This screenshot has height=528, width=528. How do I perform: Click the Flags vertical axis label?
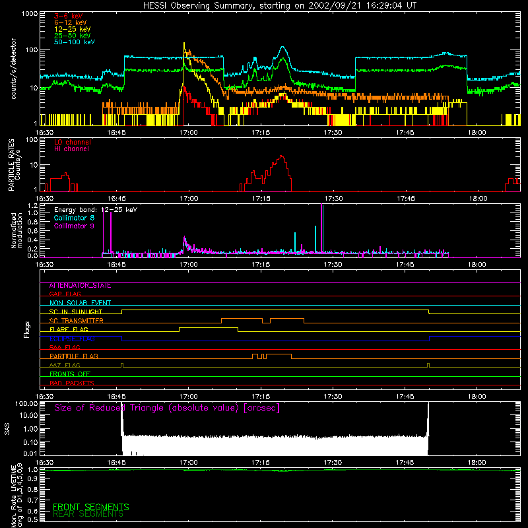coord(27,329)
